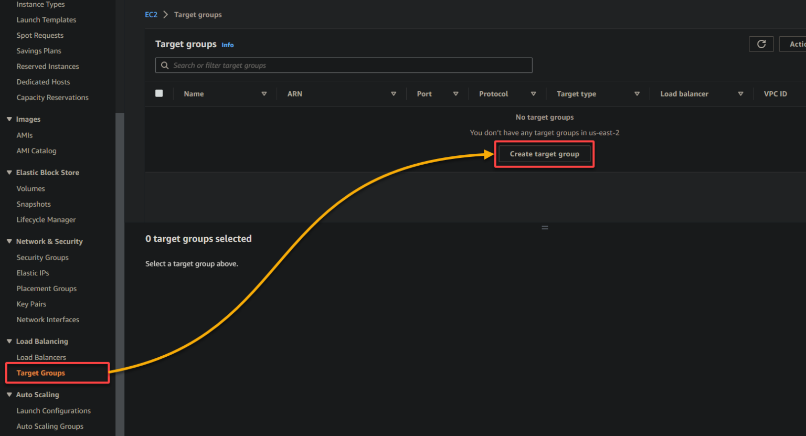Click the Create target group button
806x436 pixels.
coord(544,154)
